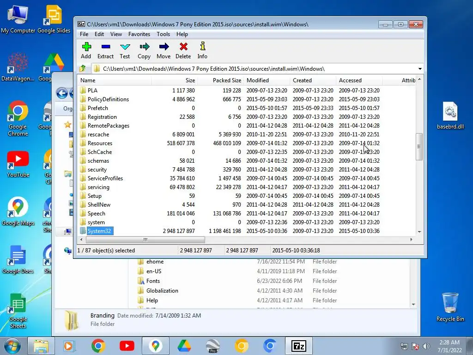Click the red Delete toolbar button
The height and width of the screenshot is (355, 473).
[x=183, y=50]
